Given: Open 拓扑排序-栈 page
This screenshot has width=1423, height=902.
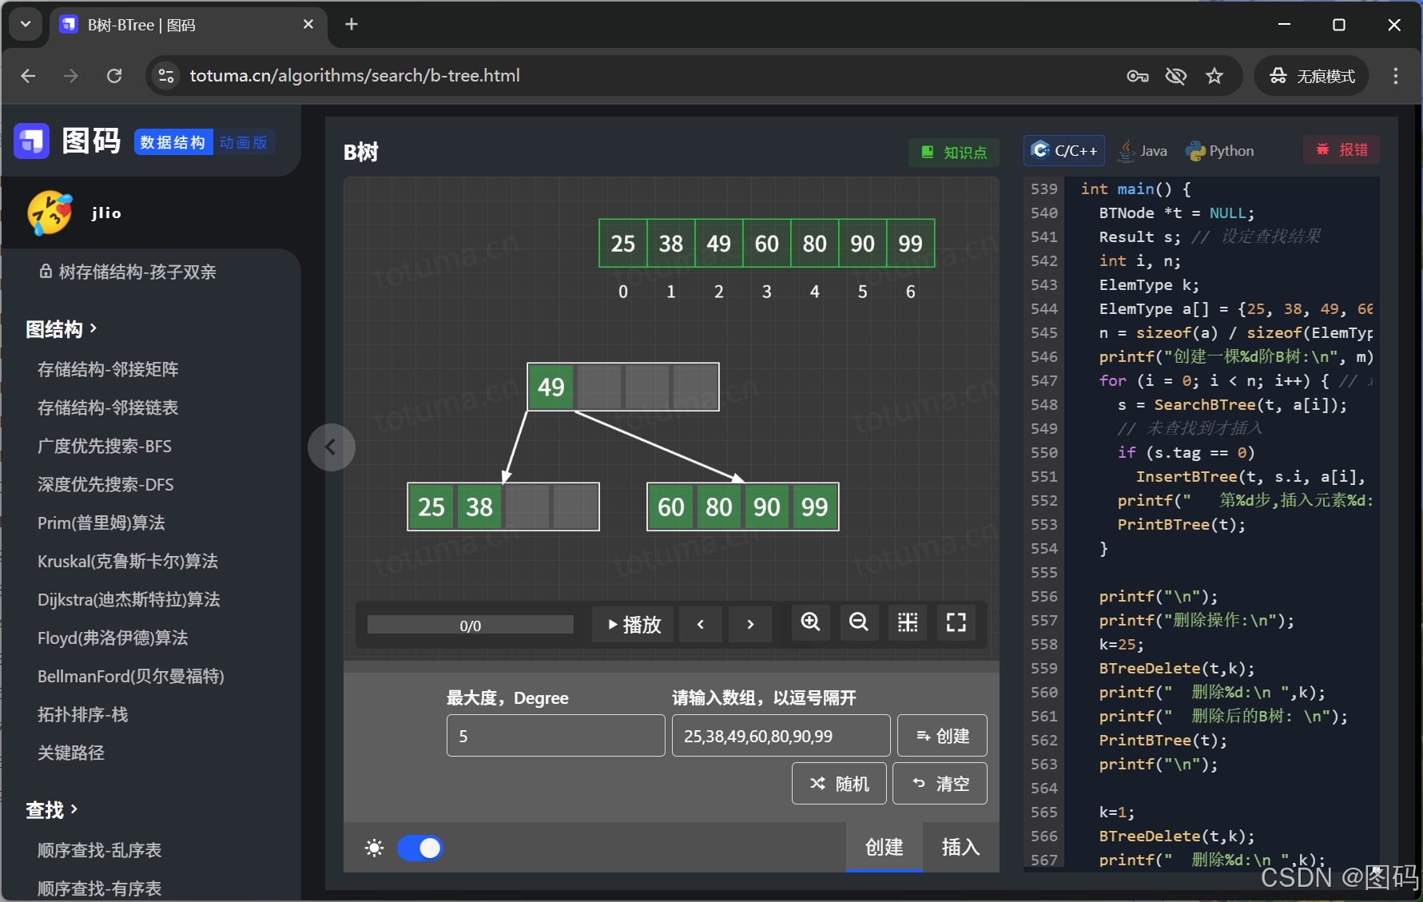Looking at the screenshot, I should click(x=83, y=714).
